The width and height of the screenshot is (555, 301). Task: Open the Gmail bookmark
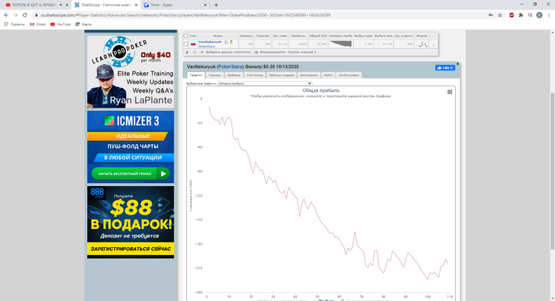pyautogui.click(x=37, y=25)
